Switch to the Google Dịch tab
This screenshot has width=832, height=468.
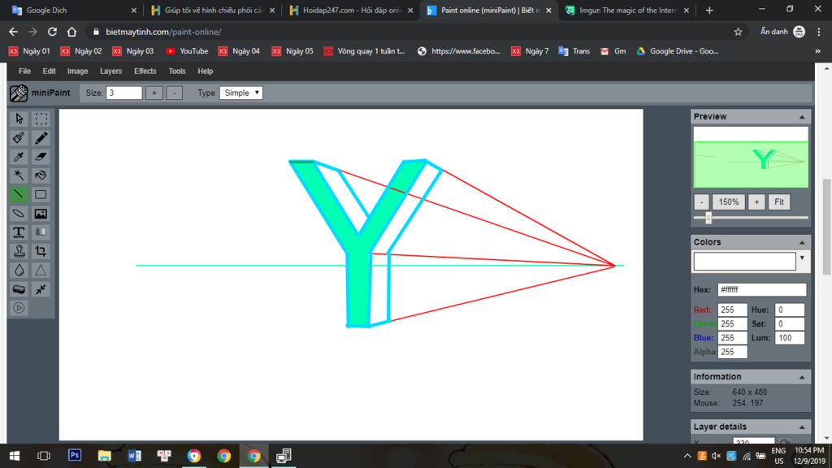click(x=73, y=10)
